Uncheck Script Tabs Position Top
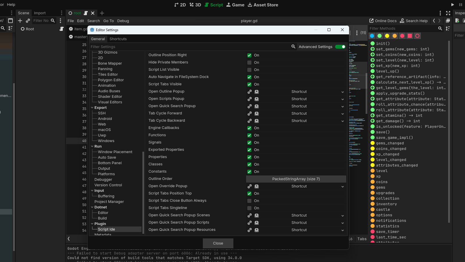This screenshot has width=465, height=262. coord(249,194)
